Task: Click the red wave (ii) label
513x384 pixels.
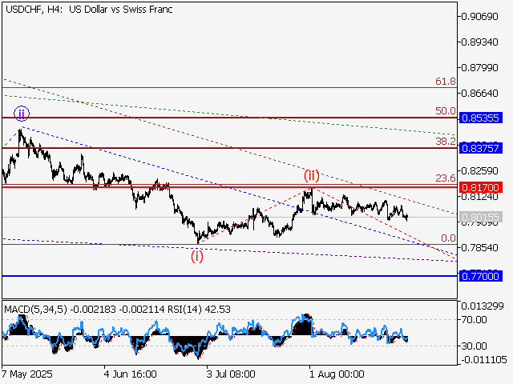Action: (311, 175)
